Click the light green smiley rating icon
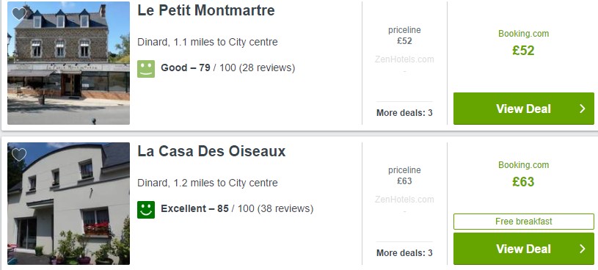 pyautogui.click(x=146, y=69)
